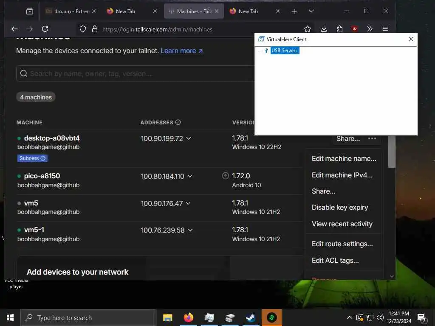Open a new browser tab with plus
435x326 pixels.
pos(294,11)
